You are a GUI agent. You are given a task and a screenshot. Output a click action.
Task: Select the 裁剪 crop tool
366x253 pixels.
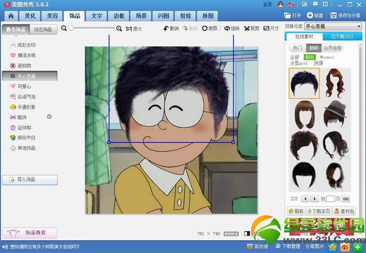pyautogui.click(x=251, y=29)
